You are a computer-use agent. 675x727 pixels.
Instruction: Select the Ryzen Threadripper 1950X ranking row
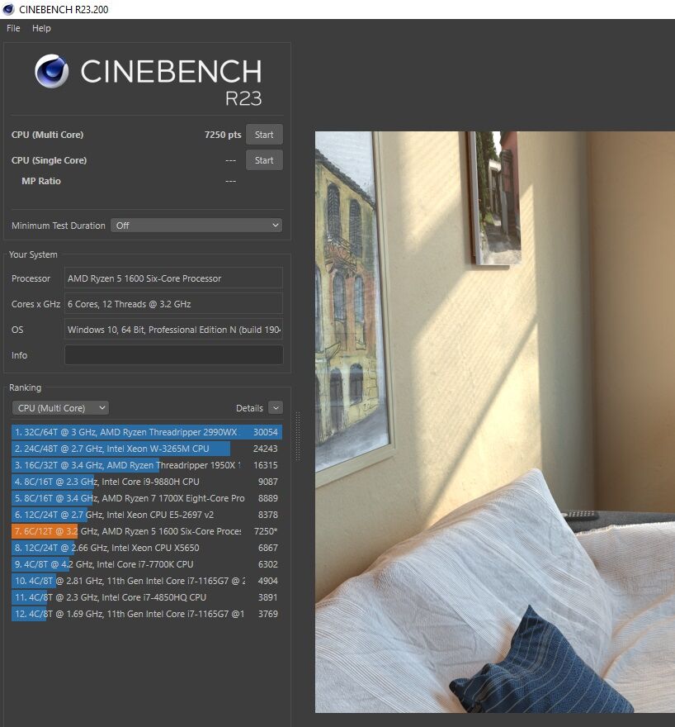(x=147, y=465)
